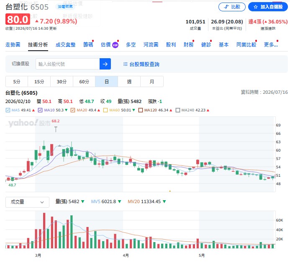Image resolution: width=290 pixels, height=263 pixels.
Task: Click the 68.2 high price marker on chart
Action: click(56, 121)
